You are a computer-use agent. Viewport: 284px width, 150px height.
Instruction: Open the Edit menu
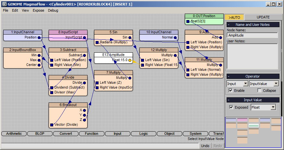(x=15, y=10)
